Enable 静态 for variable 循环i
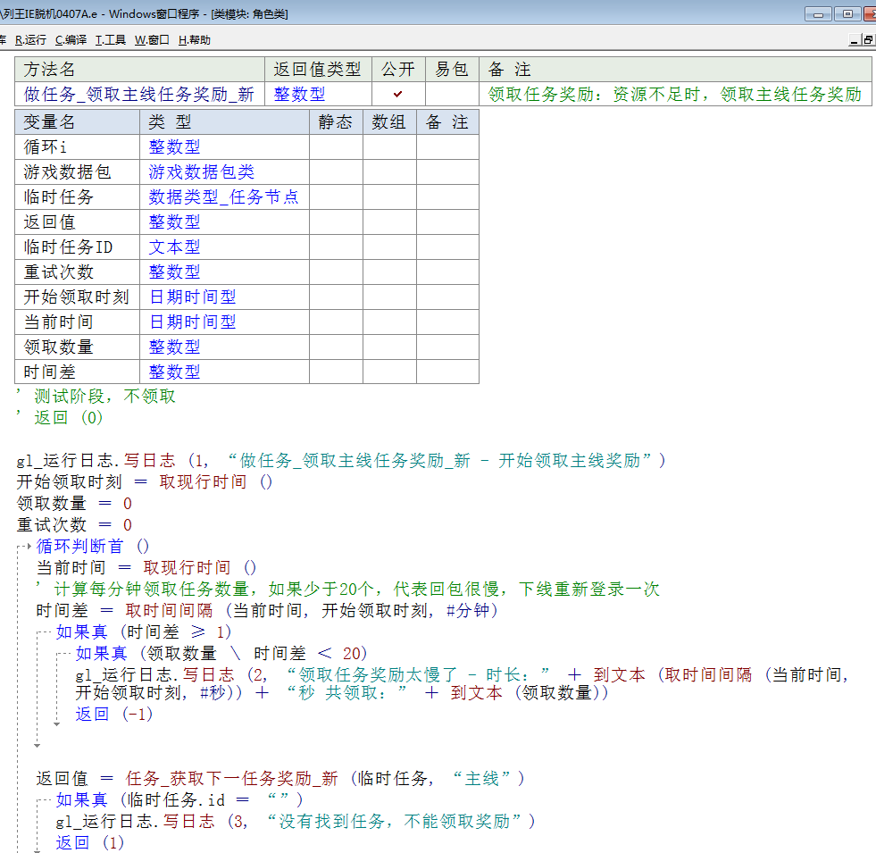 [x=336, y=147]
